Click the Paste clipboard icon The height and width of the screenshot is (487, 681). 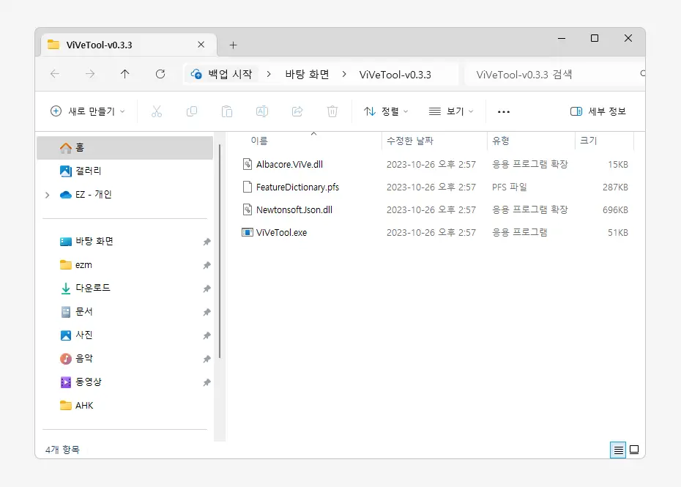point(227,111)
